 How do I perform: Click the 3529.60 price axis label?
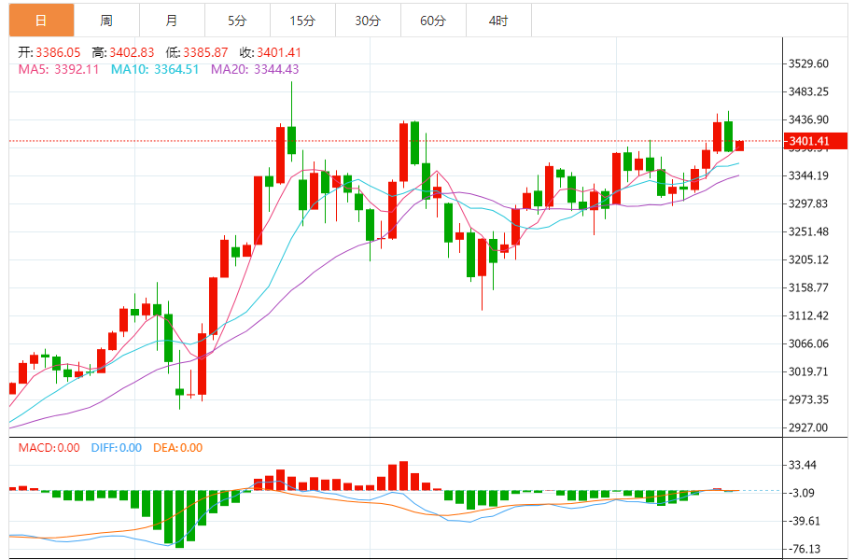pos(809,63)
